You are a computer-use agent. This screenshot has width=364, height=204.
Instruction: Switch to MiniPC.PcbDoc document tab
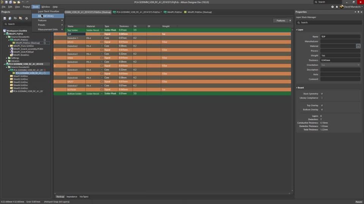pos(173,12)
